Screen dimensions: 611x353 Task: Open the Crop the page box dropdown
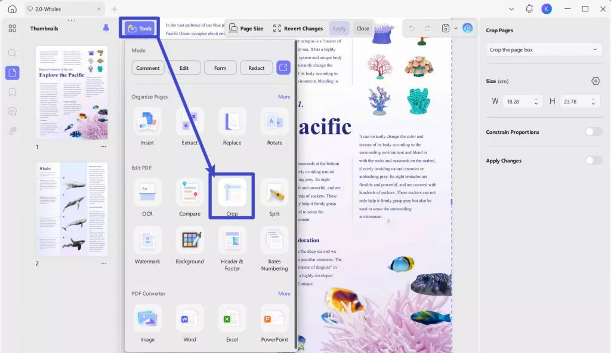[544, 50]
